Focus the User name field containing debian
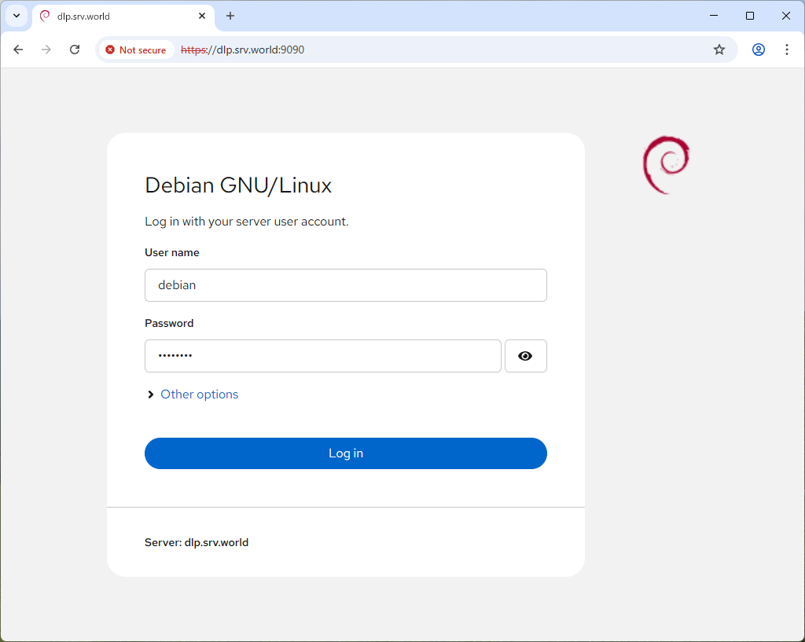Screen dimensions: 805x642 point(345,285)
